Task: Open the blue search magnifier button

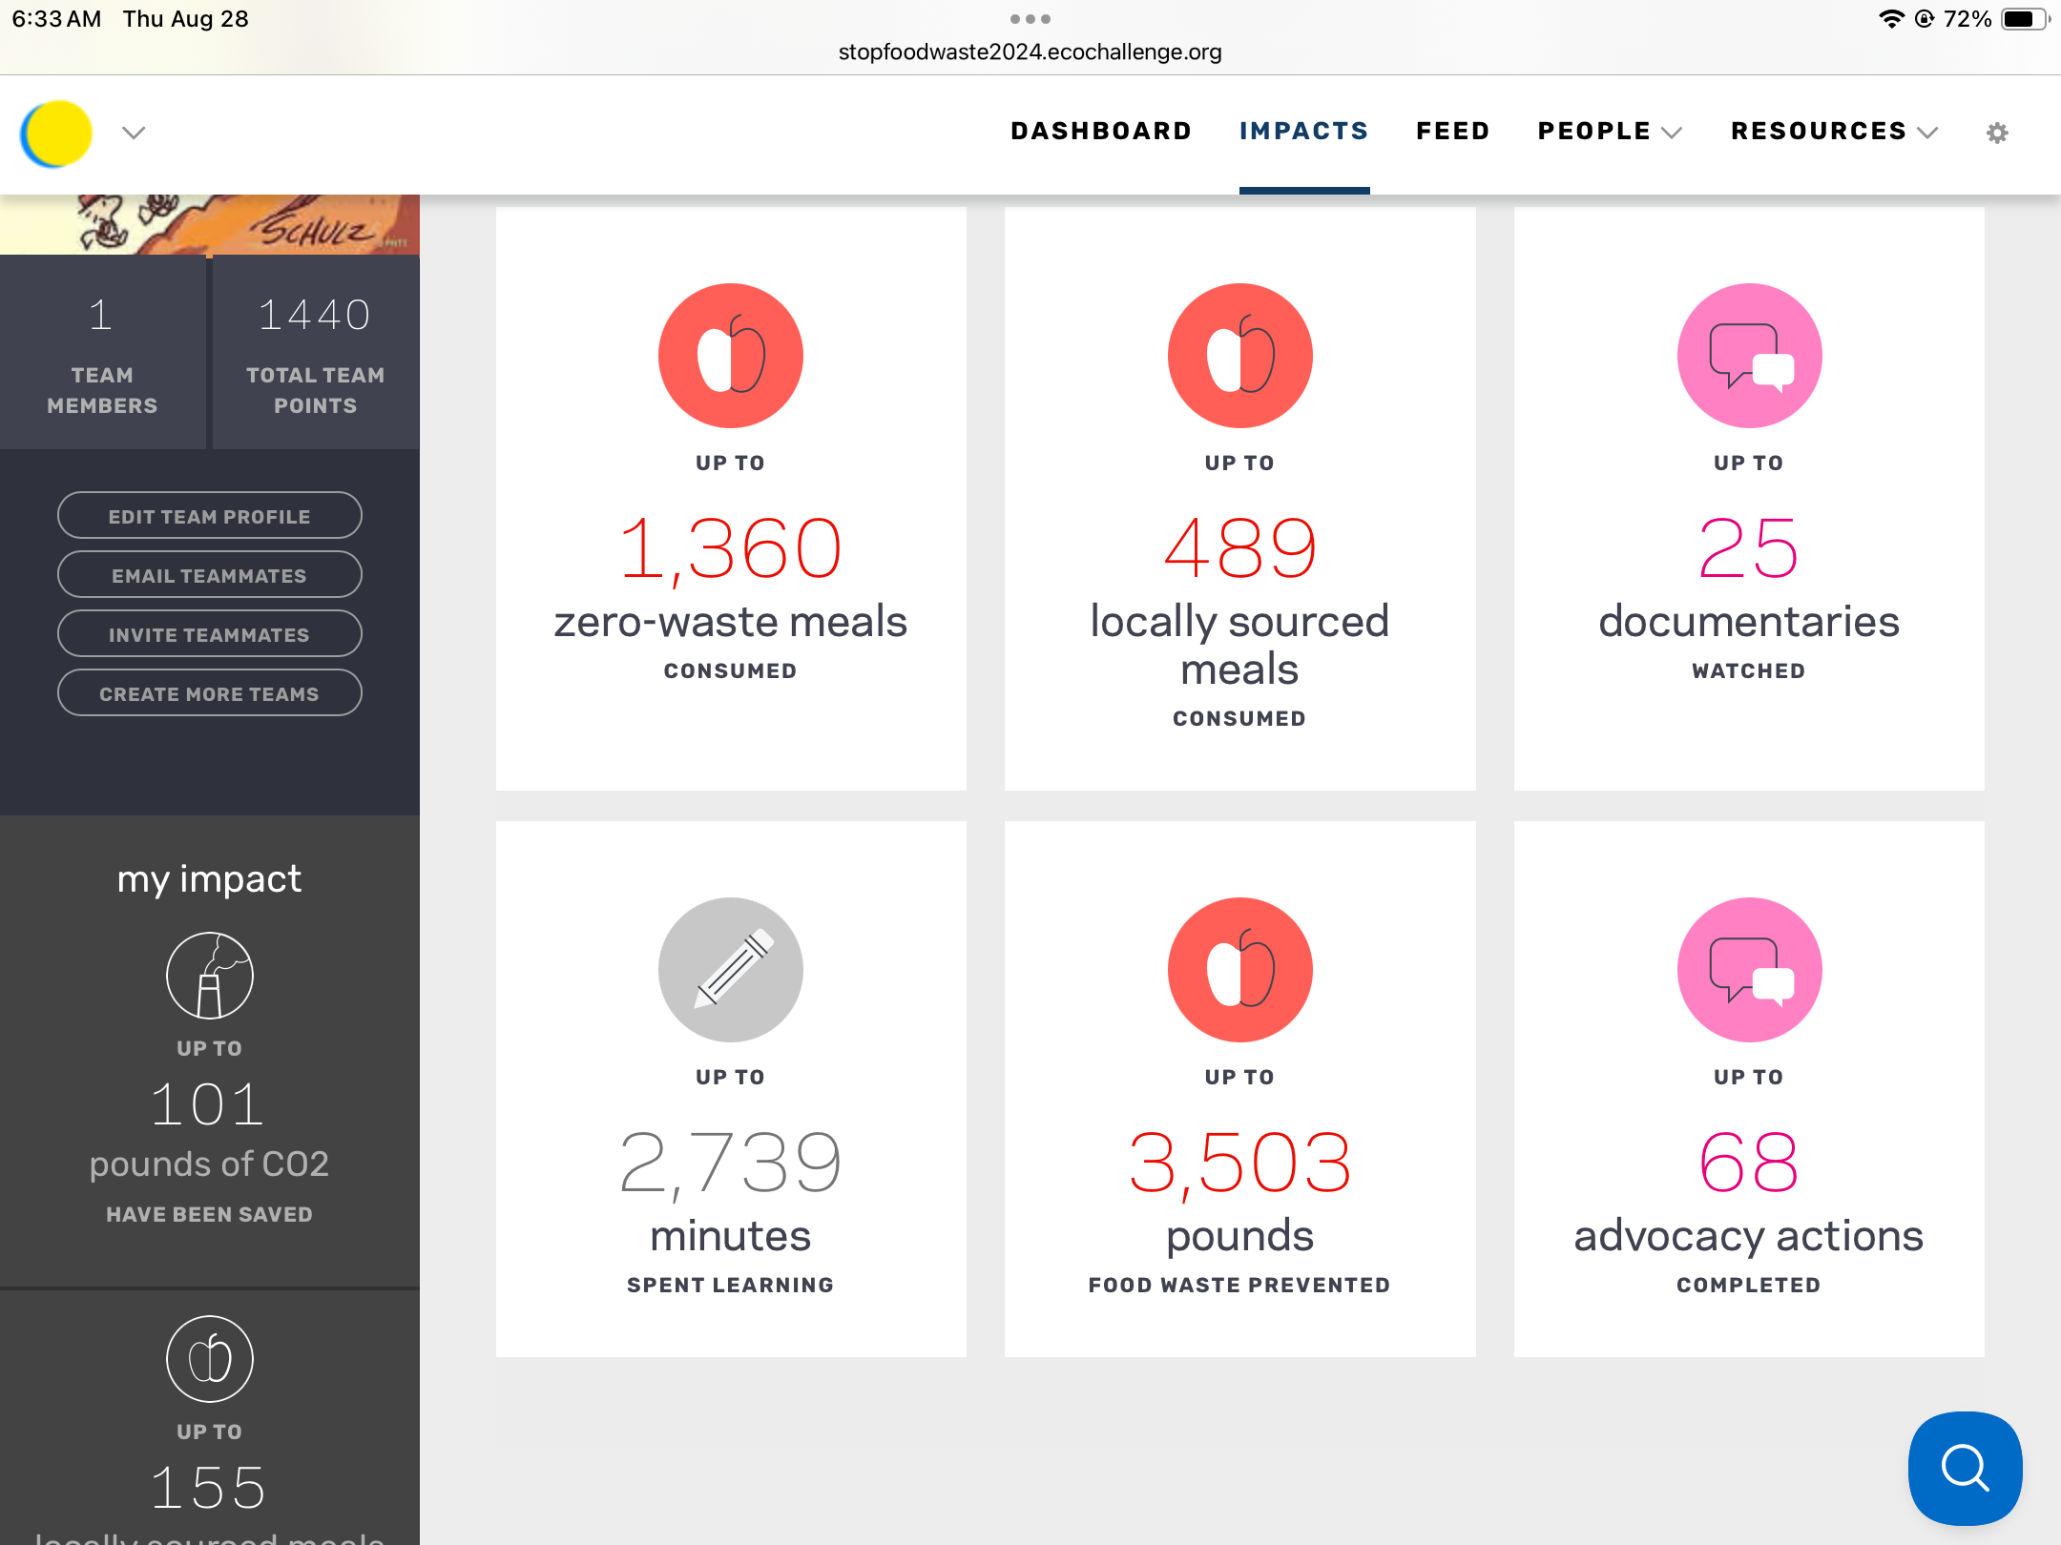Action: tap(1965, 1468)
